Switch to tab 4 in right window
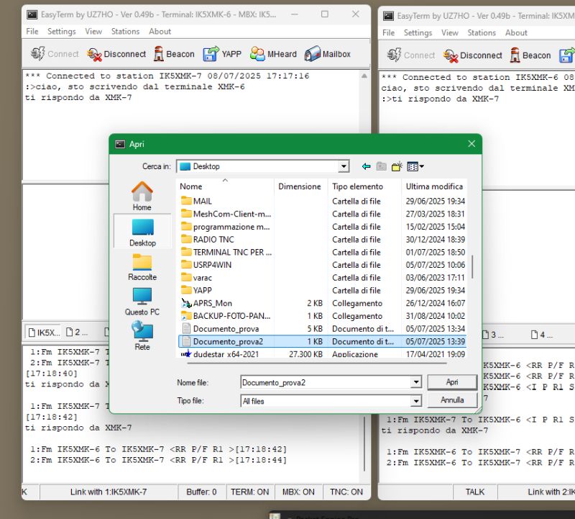This screenshot has width=575, height=519. (543, 335)
